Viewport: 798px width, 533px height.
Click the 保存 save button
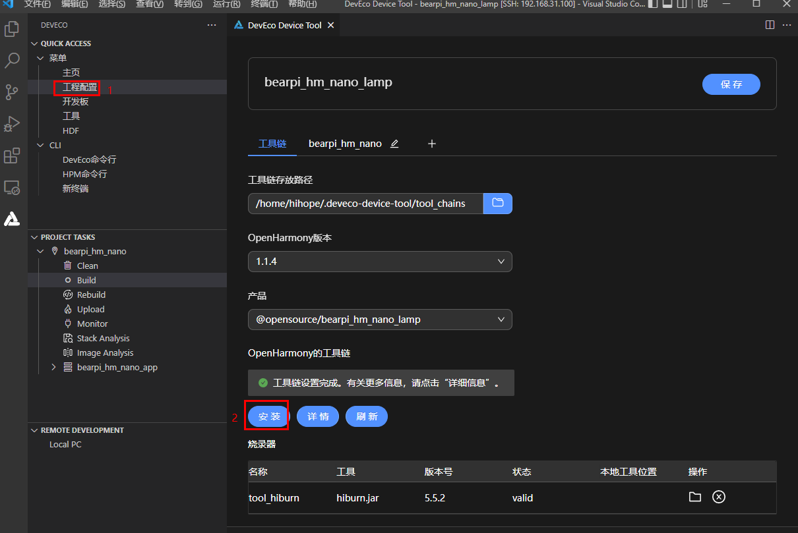point(731,84)
